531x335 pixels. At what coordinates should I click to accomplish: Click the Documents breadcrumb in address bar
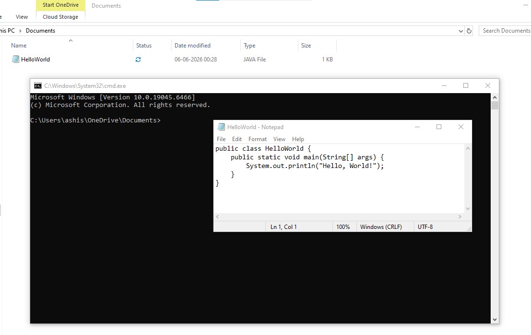pos(40,31)
